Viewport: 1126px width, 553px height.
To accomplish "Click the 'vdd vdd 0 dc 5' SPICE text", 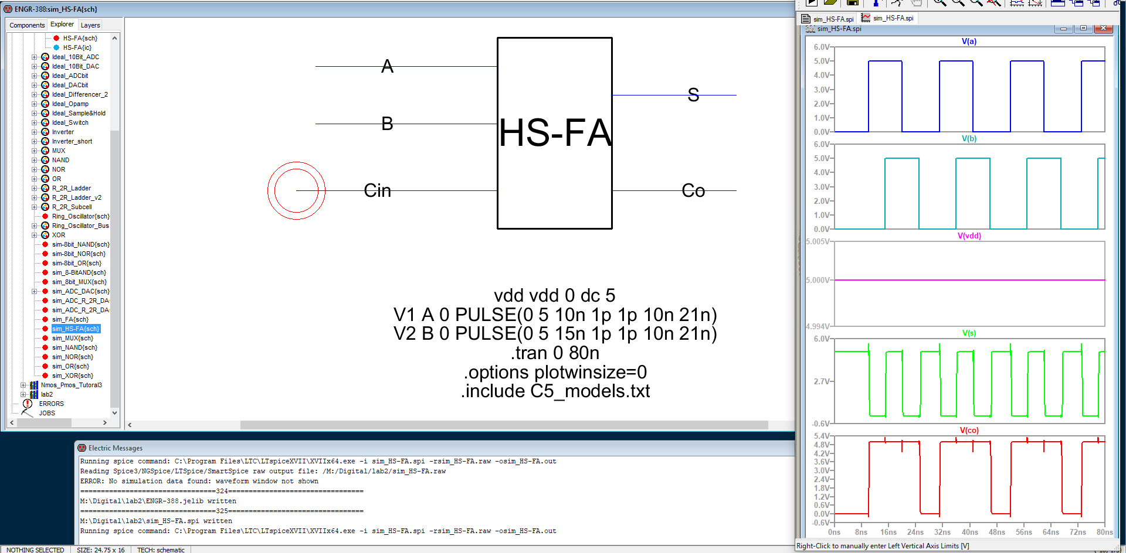I will click(x=555, y=295).
